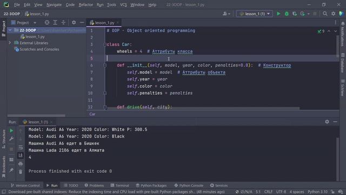Go to the previous highlighted problem
Viewport: 346px width, 195px height.
[x=329, y=31]
